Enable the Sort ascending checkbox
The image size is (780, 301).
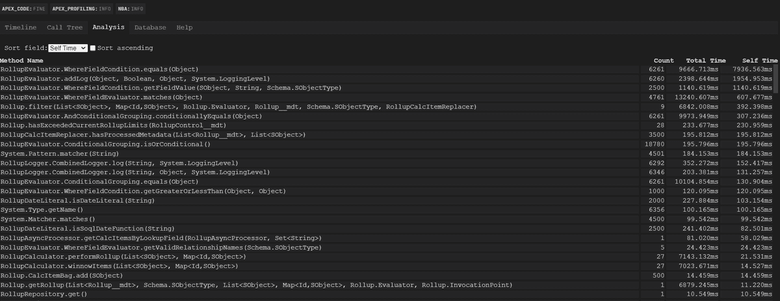(93, 48)
